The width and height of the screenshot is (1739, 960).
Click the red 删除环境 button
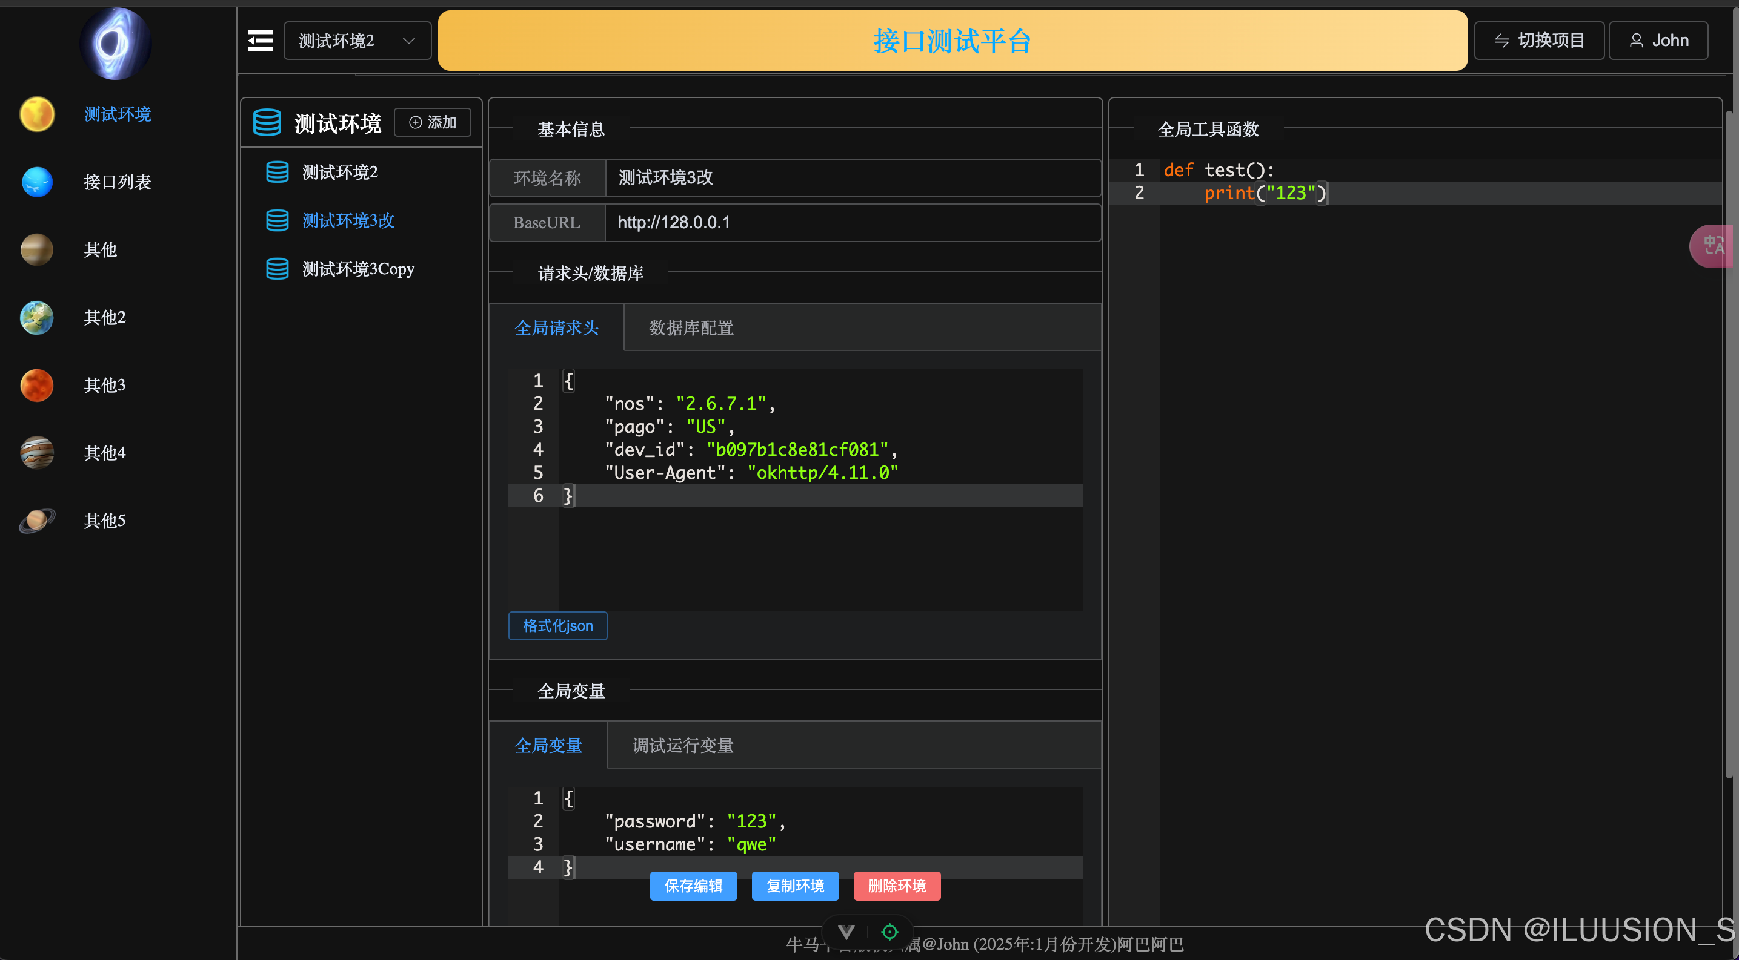(x=897, y=886)
